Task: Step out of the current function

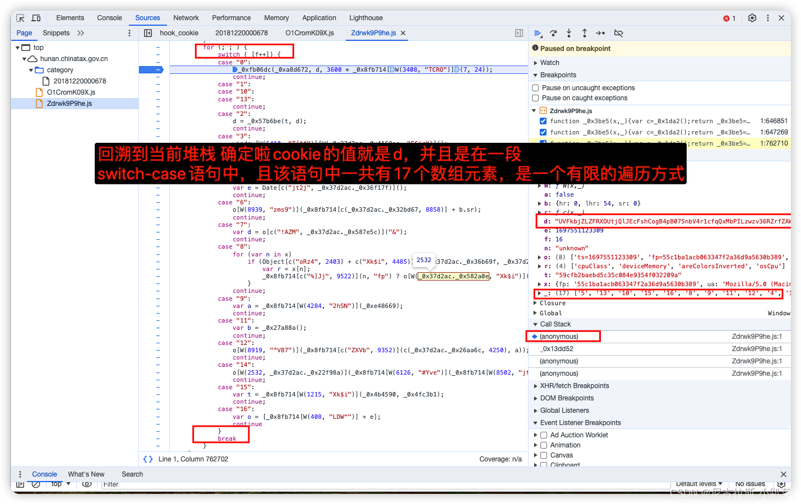Action: [584, 33]
